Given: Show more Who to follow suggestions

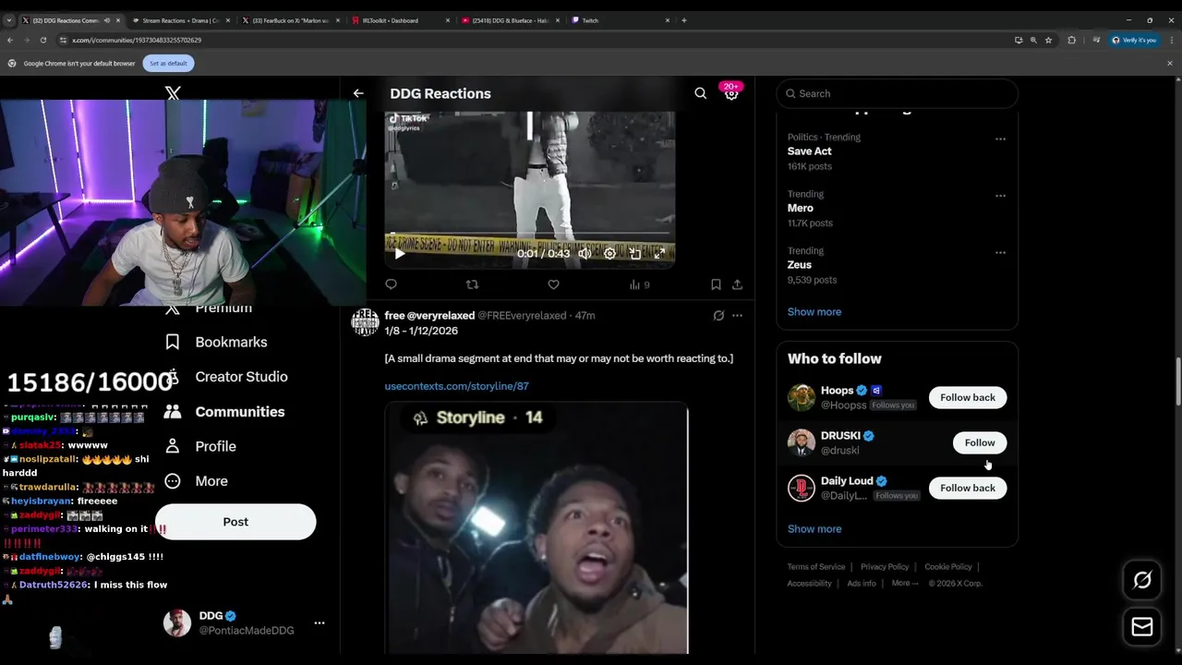Looking at the screenshot, I should point(814,529).
